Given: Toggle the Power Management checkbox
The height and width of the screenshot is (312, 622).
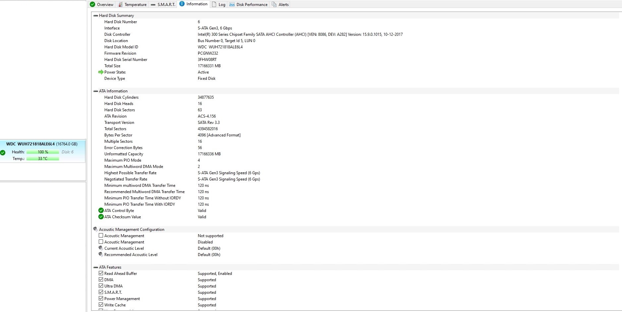Looking at the screenshot, I should pos(101,298).
